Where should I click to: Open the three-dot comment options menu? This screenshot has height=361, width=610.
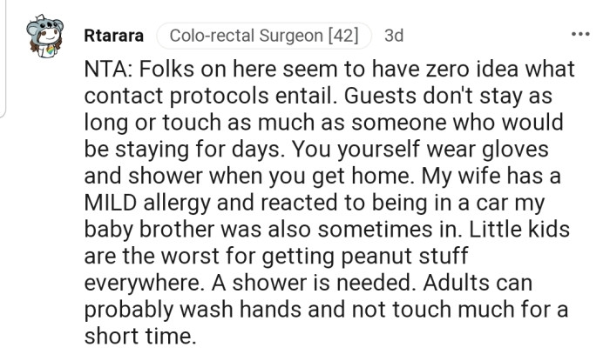pos(579,36)
